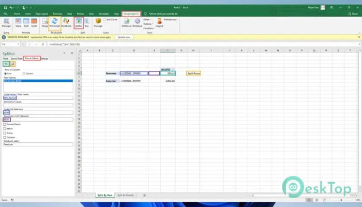Switch to the Formulas ribbon tab
Viewport: 362px width, 207px height.
[57, 14]
